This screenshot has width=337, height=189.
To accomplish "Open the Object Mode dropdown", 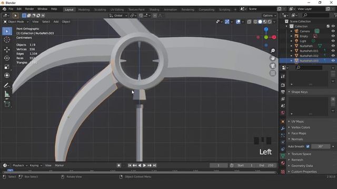I will 16,22.
